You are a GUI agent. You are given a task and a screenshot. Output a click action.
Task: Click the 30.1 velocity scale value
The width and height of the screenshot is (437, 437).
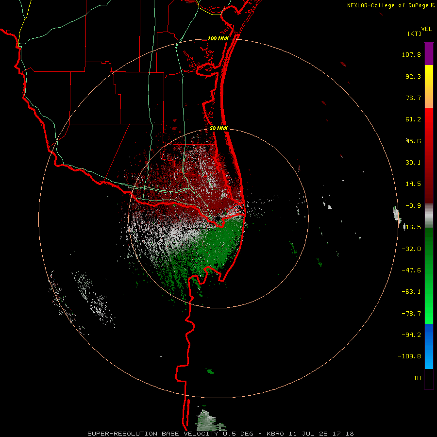point(413,163)
